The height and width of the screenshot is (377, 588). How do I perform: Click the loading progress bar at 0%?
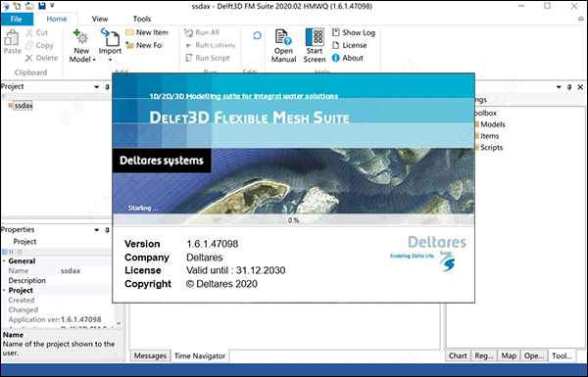tap(294, 220)
